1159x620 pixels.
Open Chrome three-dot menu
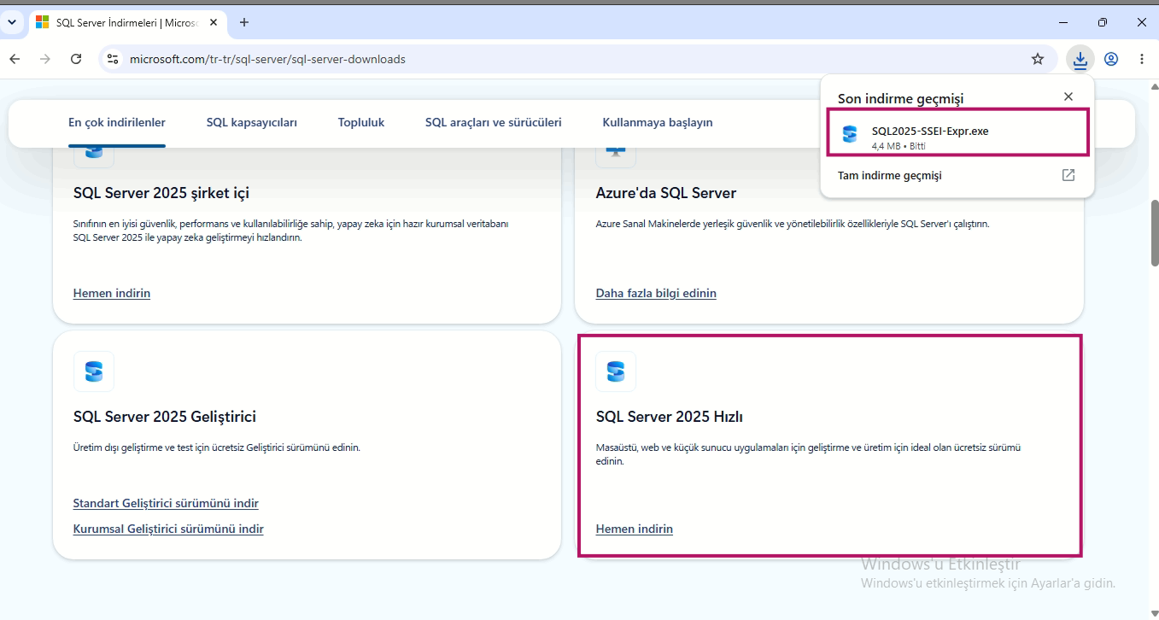[1142, 59]
